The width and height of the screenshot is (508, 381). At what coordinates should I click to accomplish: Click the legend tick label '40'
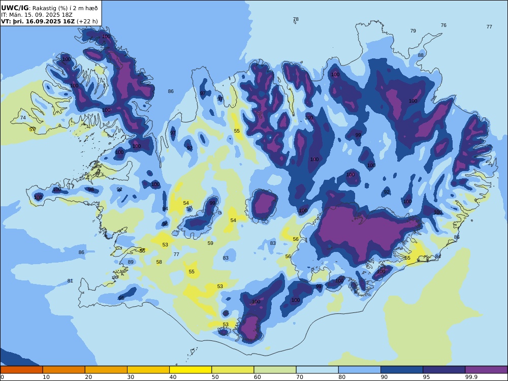[173, 377]
